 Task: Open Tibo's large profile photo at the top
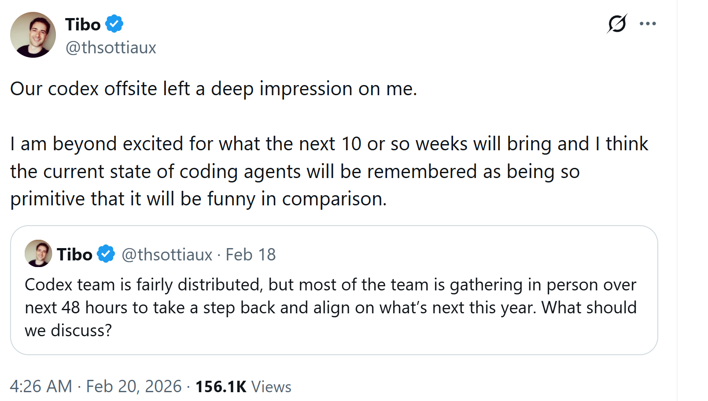pos(33,35)
